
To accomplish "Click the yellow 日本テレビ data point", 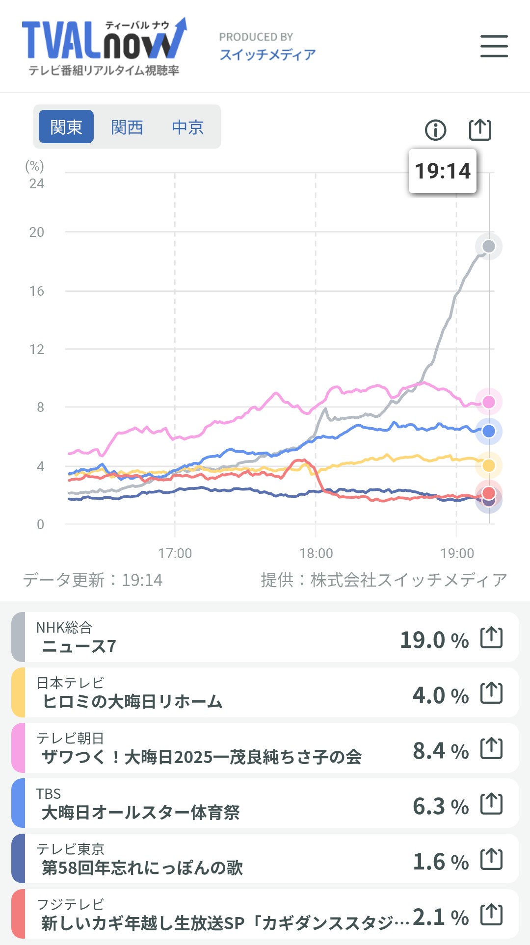I will [x=489, y=465].
